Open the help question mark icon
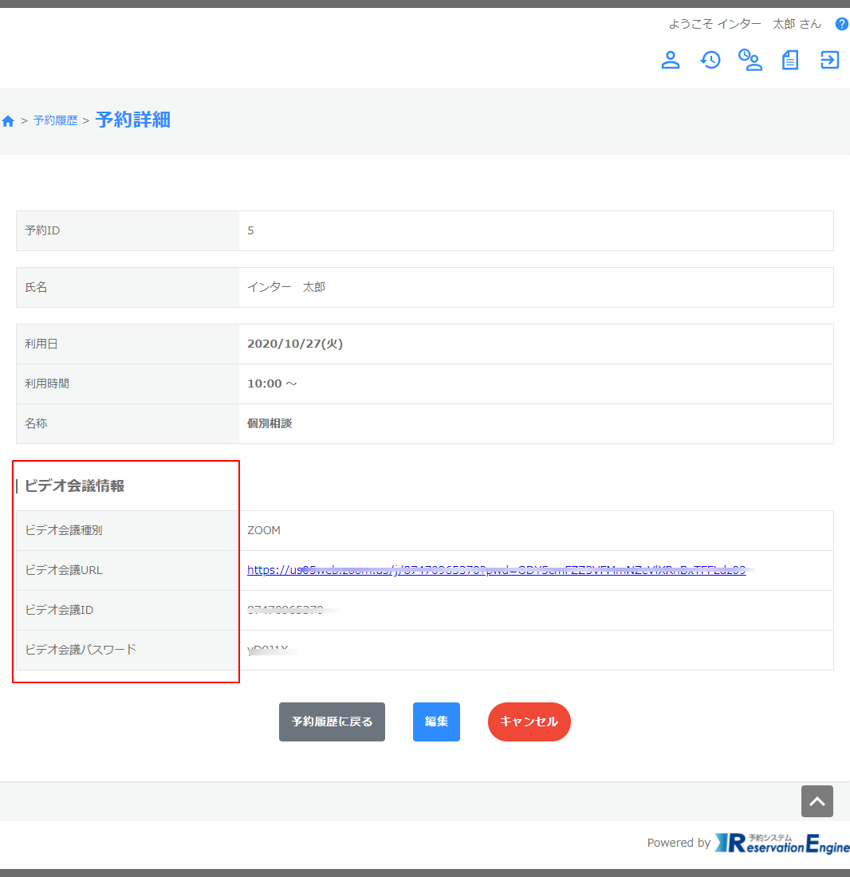 [841, 24]
